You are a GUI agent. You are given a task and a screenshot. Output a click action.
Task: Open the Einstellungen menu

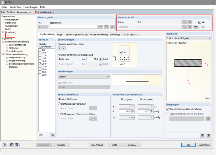tap(30, 7)
